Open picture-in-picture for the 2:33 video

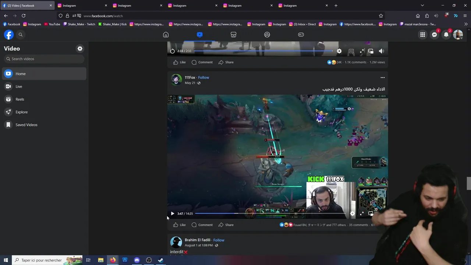pyautogui.click(x=371, y=51)
